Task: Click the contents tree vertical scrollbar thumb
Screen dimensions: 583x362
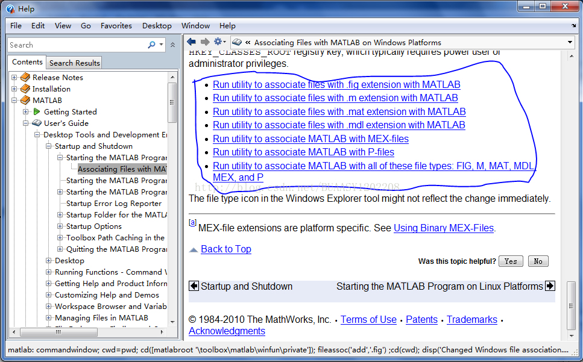Action: 172,102
